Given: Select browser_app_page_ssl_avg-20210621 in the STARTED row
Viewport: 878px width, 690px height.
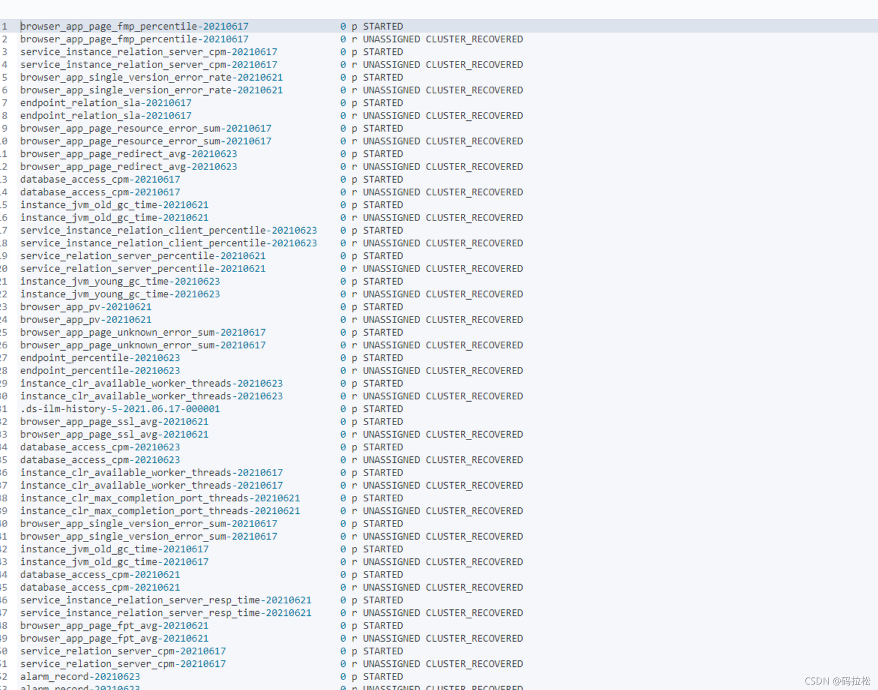Looking at the screenshot, I should pyautogui.click(x=114, y=422).
